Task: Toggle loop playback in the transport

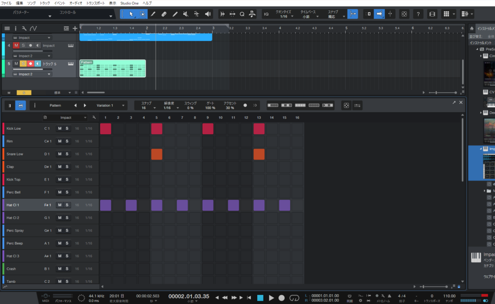Action: (x=295, y=298)
